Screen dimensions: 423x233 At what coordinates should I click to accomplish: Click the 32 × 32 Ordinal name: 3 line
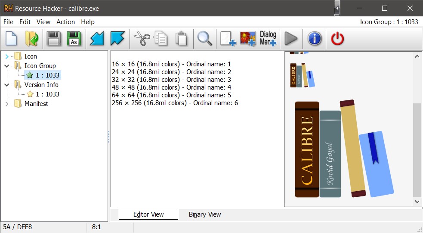click(x=171, y=80)
